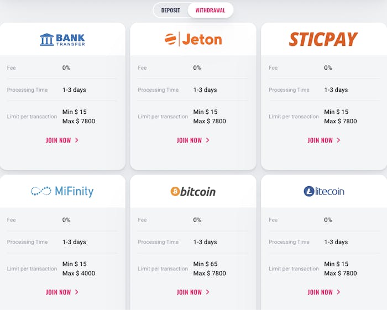The image size is (387, 310).
Task: Click the MiFinity logo
Action: tap(62, 191)
